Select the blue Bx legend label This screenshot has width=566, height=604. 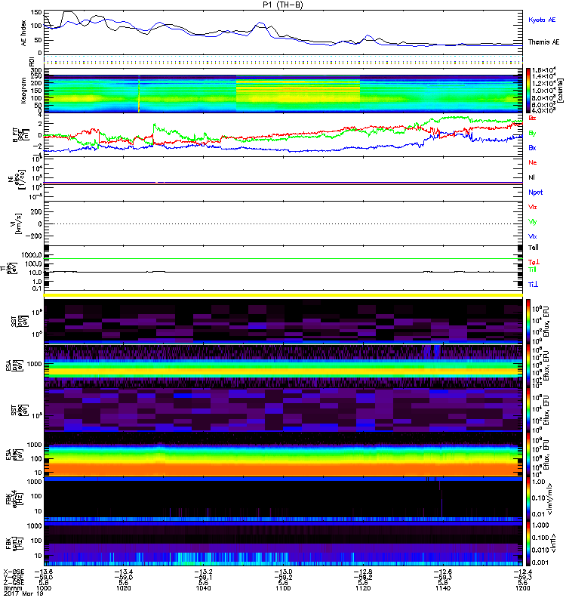click(x=532, y=147)
